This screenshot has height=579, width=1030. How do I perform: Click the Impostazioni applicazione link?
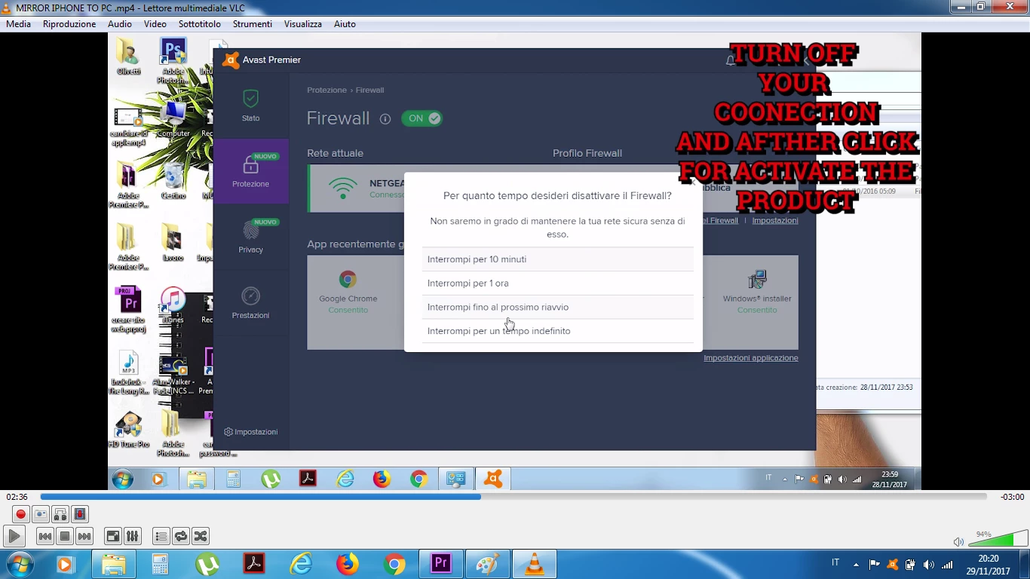751,358
